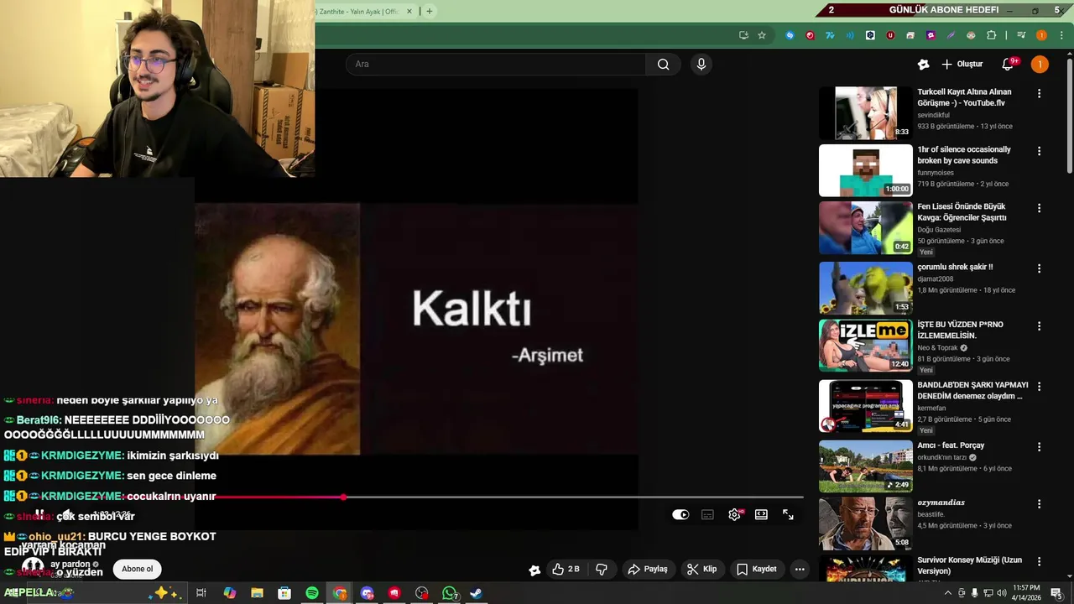Enter fullscreen in the video player
This screenshot has width=1074, height=604.
(x=788, y=514)
